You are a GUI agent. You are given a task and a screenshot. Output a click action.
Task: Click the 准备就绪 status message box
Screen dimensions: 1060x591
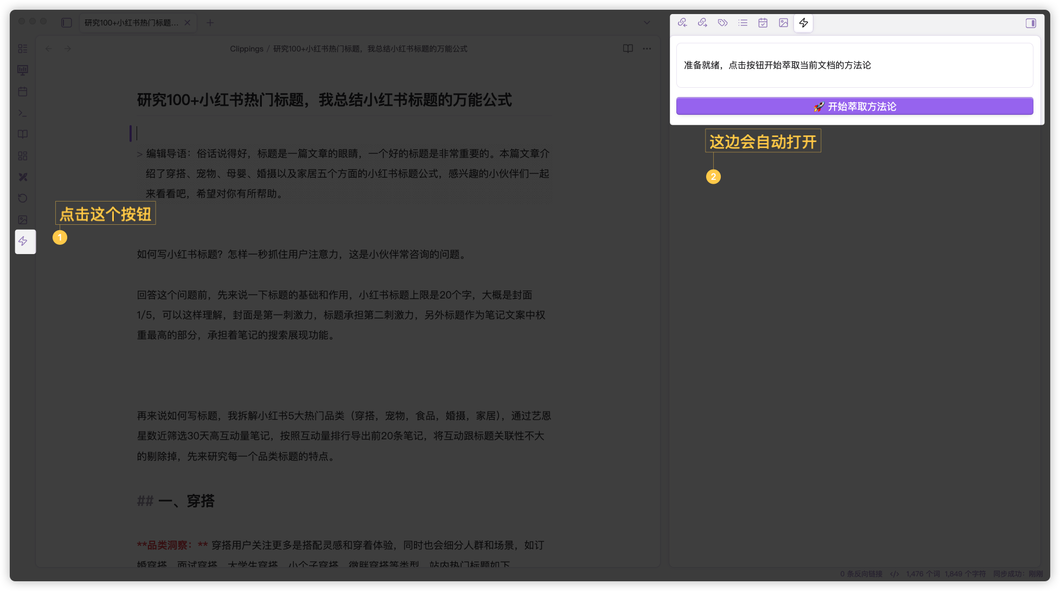(855, 65)
